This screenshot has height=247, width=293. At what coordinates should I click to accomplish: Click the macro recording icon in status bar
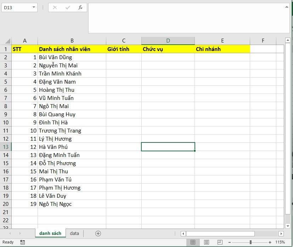22,242
